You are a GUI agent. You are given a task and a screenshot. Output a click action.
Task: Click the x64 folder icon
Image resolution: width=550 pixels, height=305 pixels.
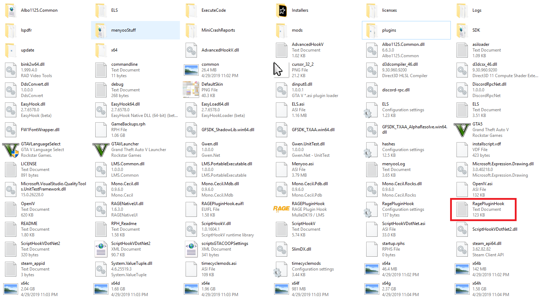pyautogui.click(x=101, y=50)
